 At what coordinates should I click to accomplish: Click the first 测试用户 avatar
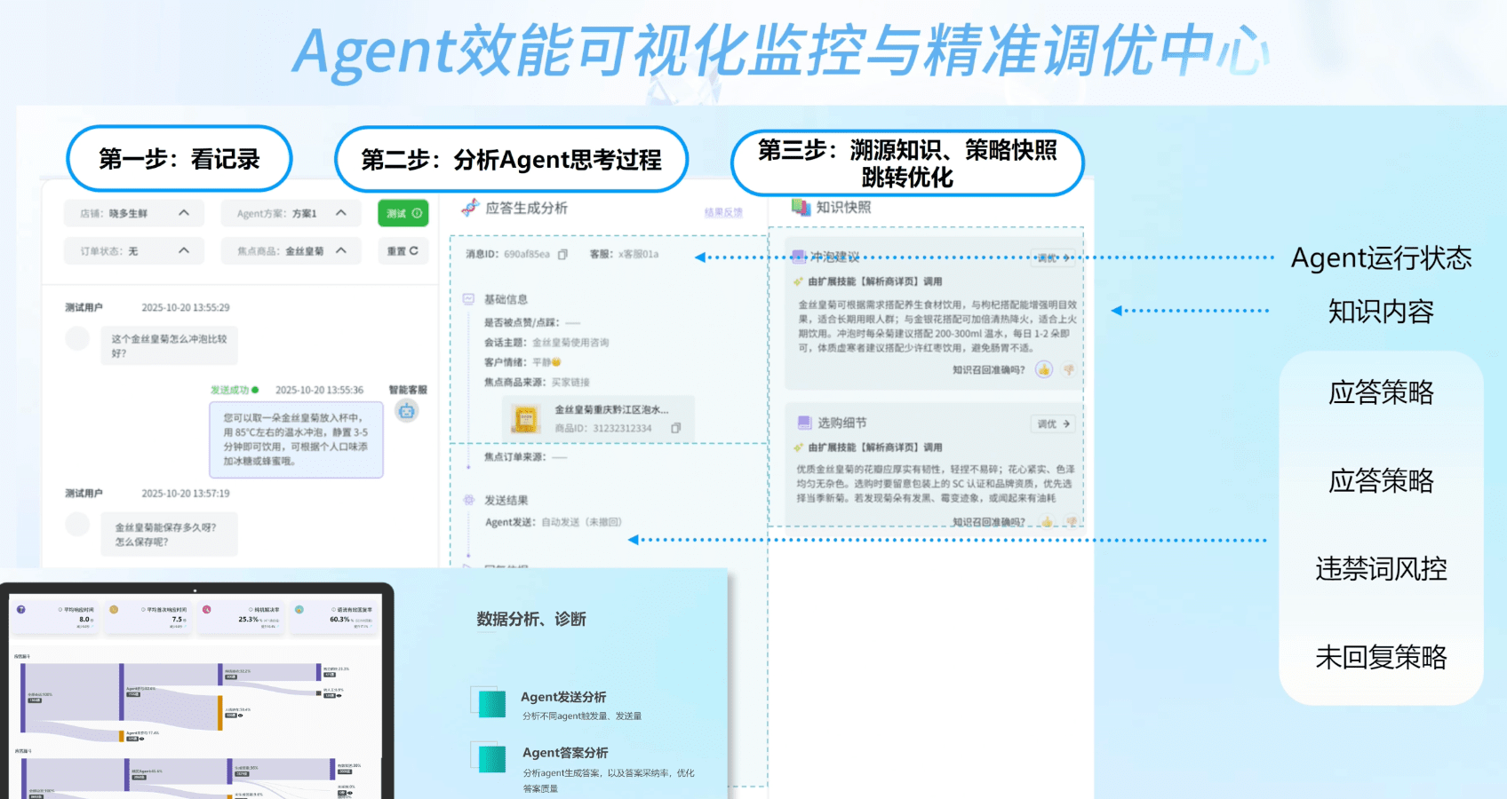77,338
